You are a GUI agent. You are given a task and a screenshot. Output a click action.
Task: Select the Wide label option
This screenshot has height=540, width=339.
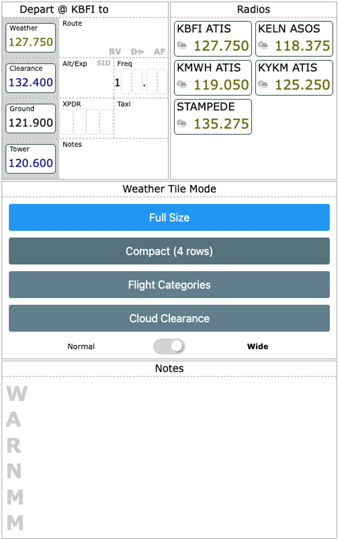257,346
